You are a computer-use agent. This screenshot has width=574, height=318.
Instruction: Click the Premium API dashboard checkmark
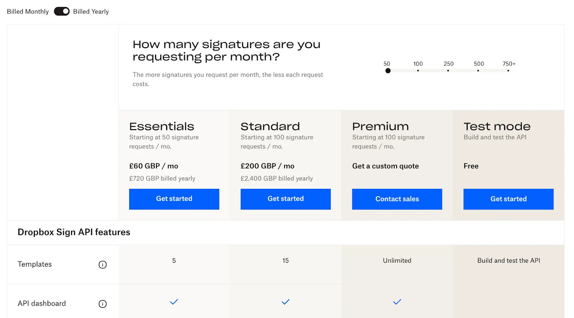tap(397, 302)
